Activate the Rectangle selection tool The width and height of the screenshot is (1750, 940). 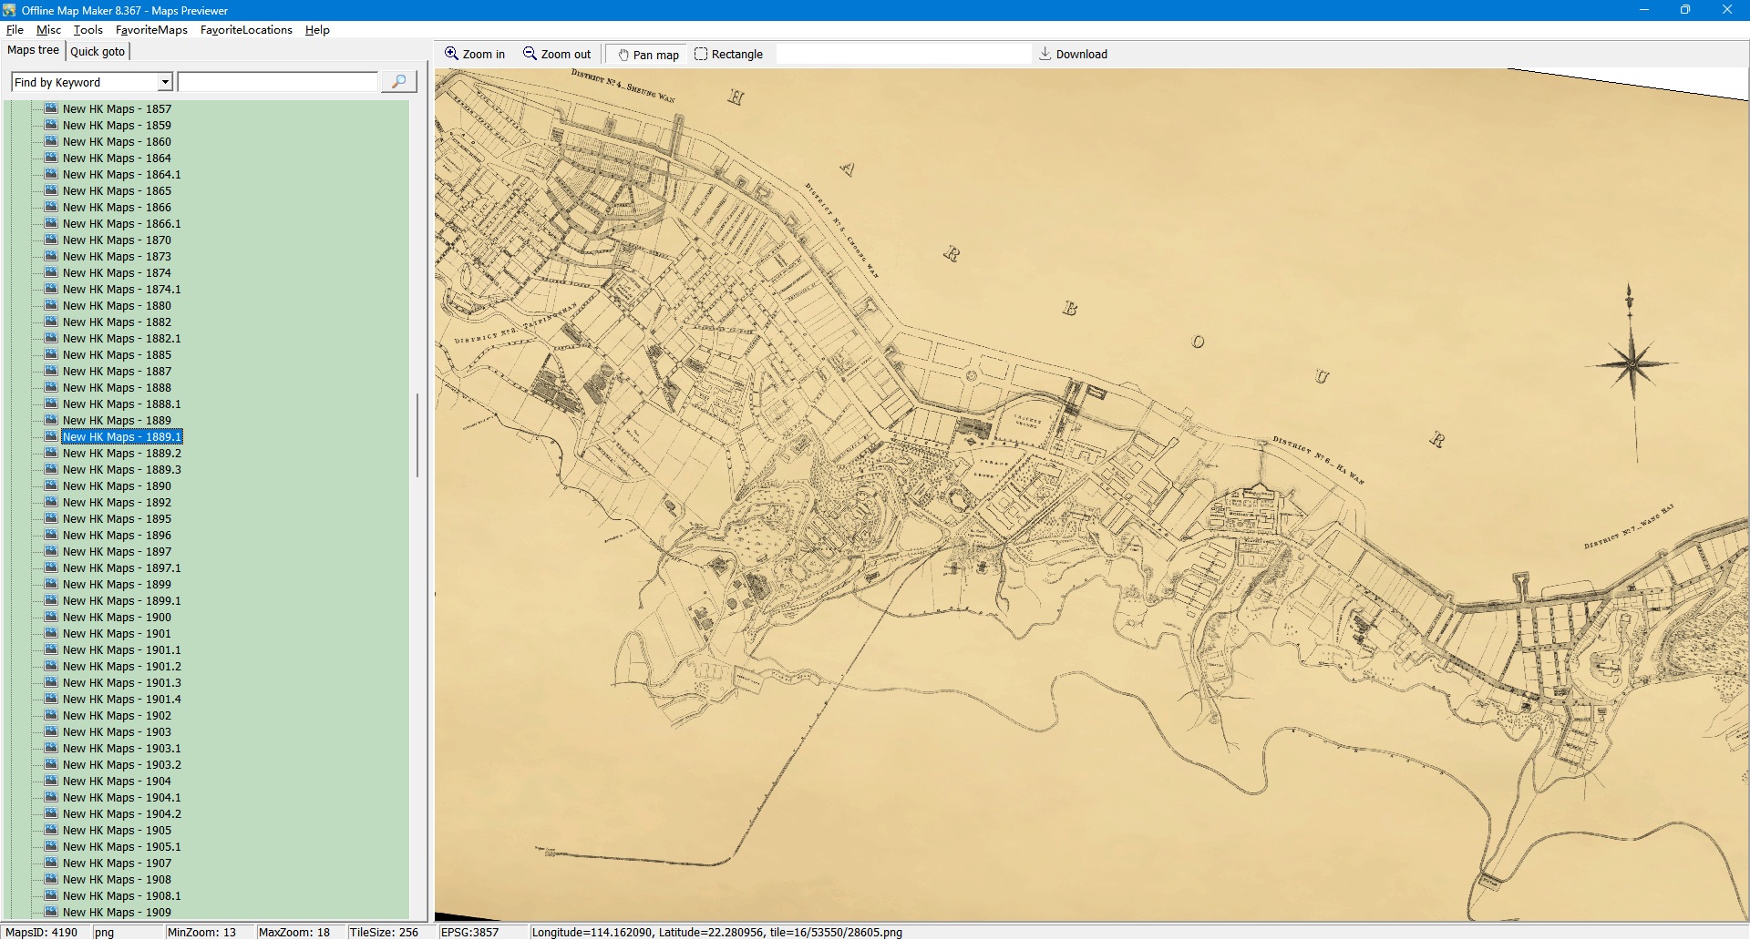click(701, 54)
